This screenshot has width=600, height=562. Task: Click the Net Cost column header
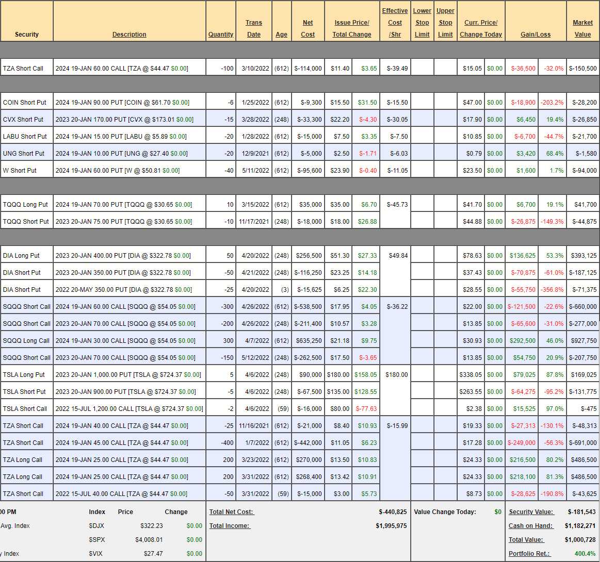point(307,28)
